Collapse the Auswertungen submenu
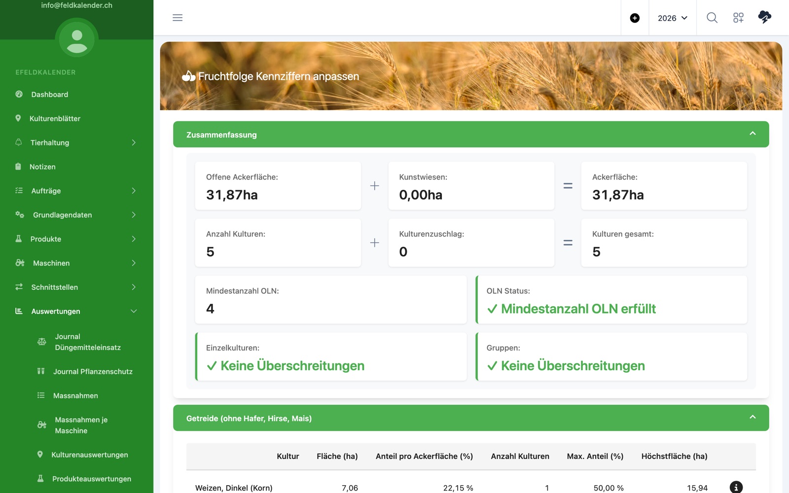Image resolution: width=789 pixels, height=493 pixels. (134, 311)
